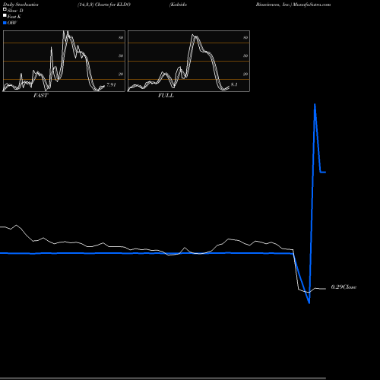Click the 'OBV' legend label
Viewport: 380px width, 380px height.
(x=12, y=23)
